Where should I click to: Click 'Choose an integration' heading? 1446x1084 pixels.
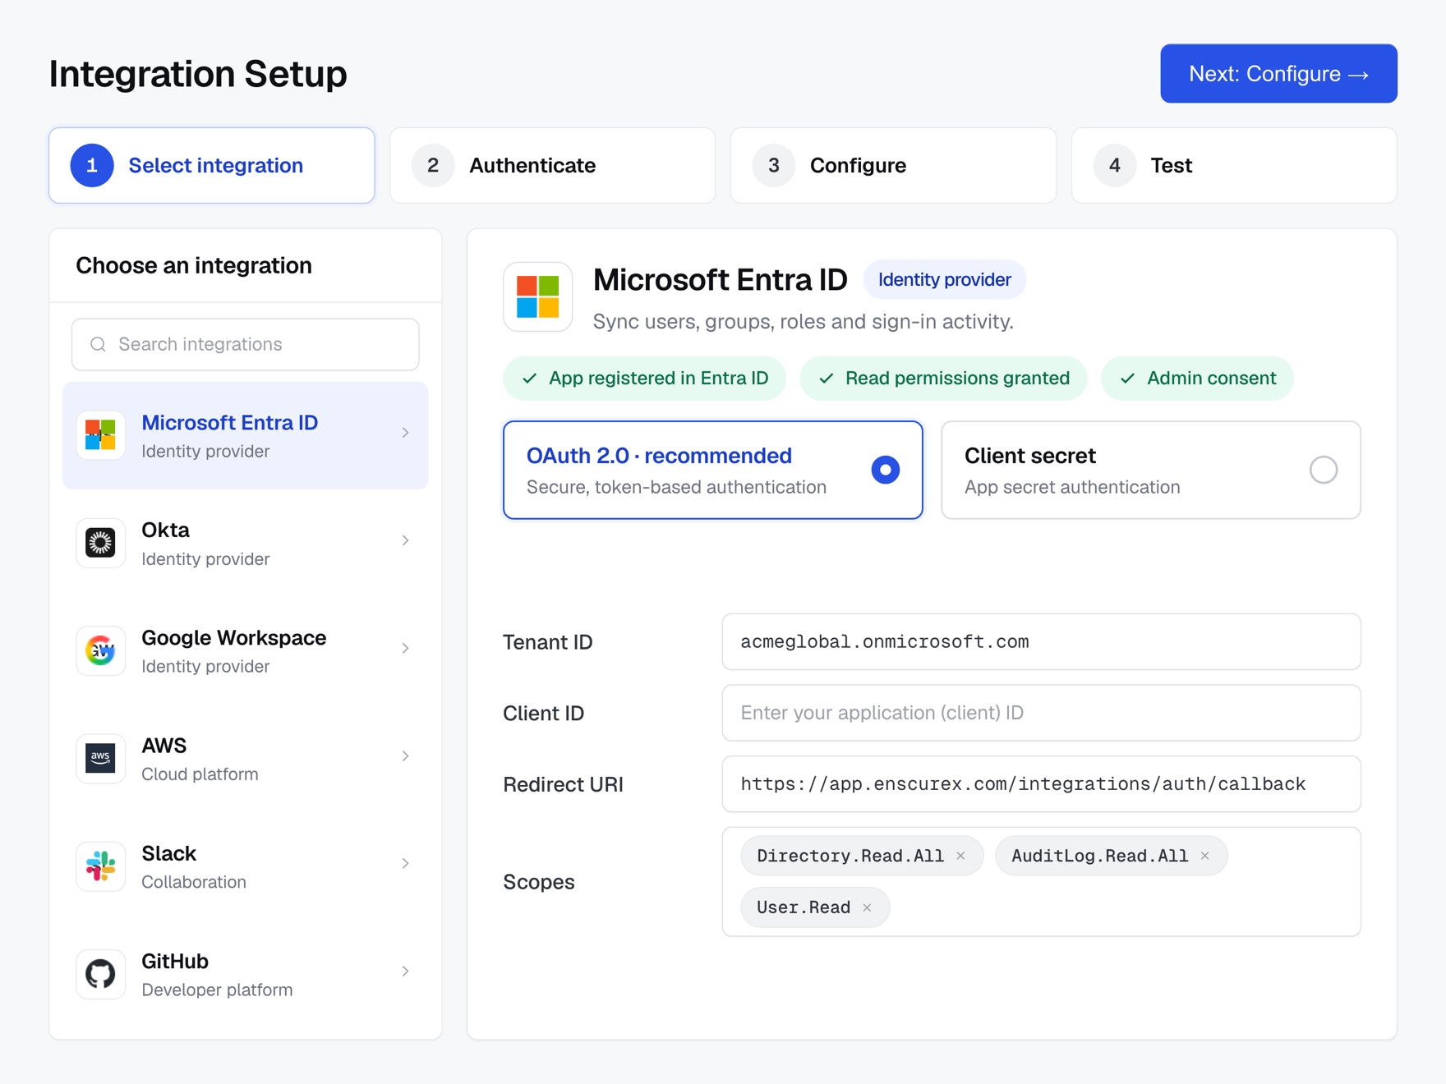pyautogui.click(x=194, y=265)
